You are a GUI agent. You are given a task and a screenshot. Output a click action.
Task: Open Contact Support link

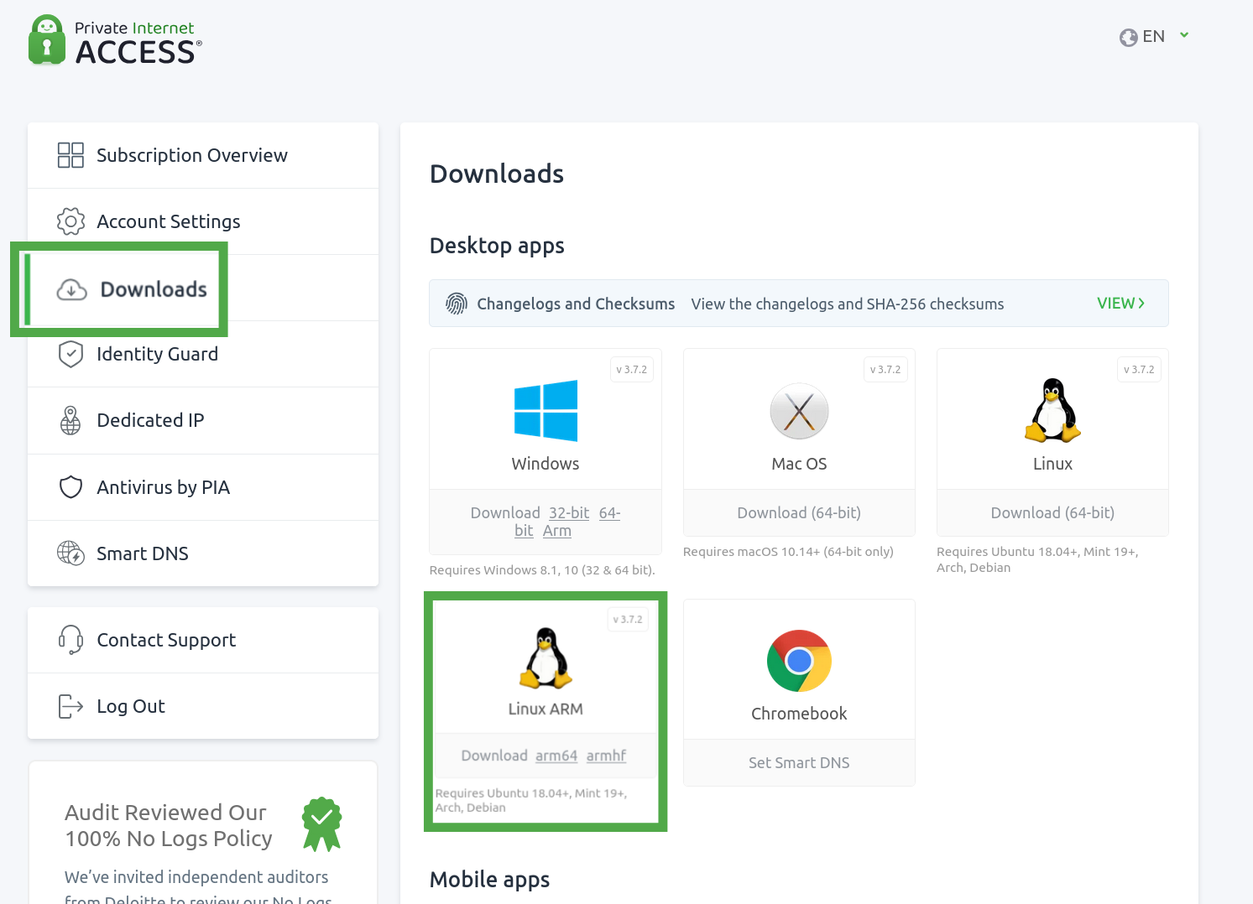[x=203, y=640]
